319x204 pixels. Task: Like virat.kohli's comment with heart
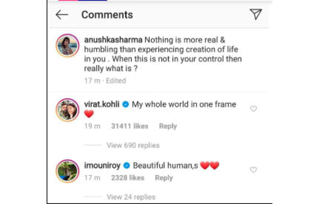point(253,109)
